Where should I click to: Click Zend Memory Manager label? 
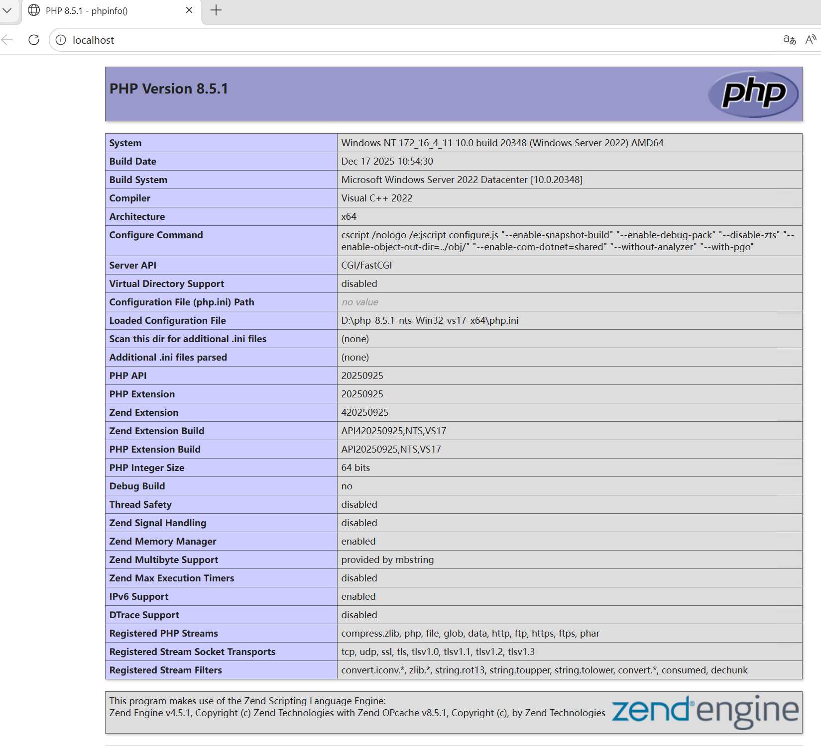[x=163, y=542]
